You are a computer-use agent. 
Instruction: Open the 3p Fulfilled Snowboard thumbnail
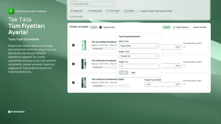coord(84,45)
